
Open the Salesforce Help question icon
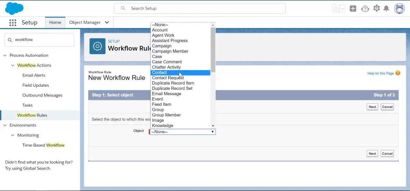click(365, 9)
